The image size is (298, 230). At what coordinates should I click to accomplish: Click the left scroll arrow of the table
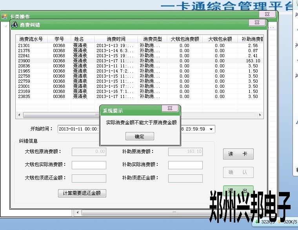[19, 115]
